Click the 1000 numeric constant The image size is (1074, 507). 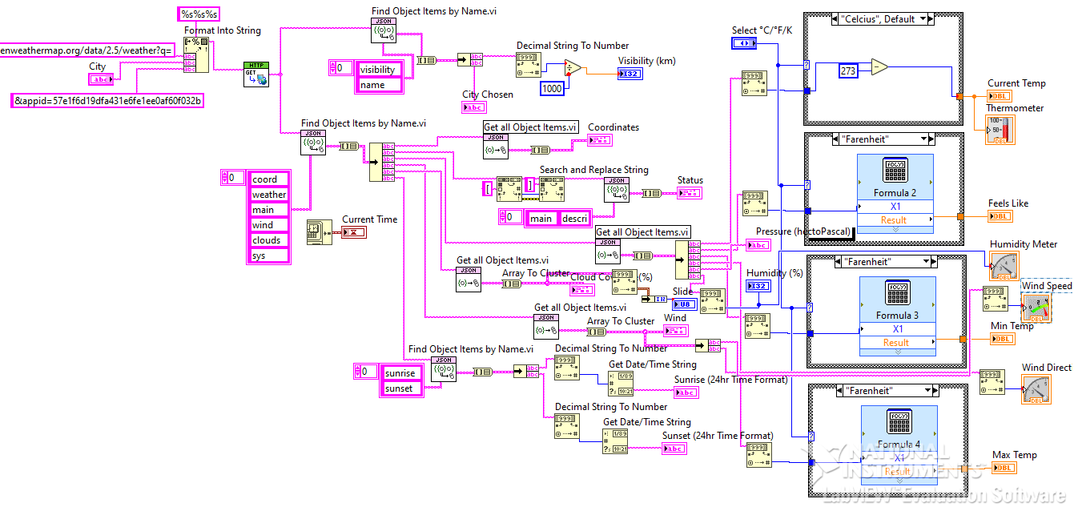tap(553, 88)
